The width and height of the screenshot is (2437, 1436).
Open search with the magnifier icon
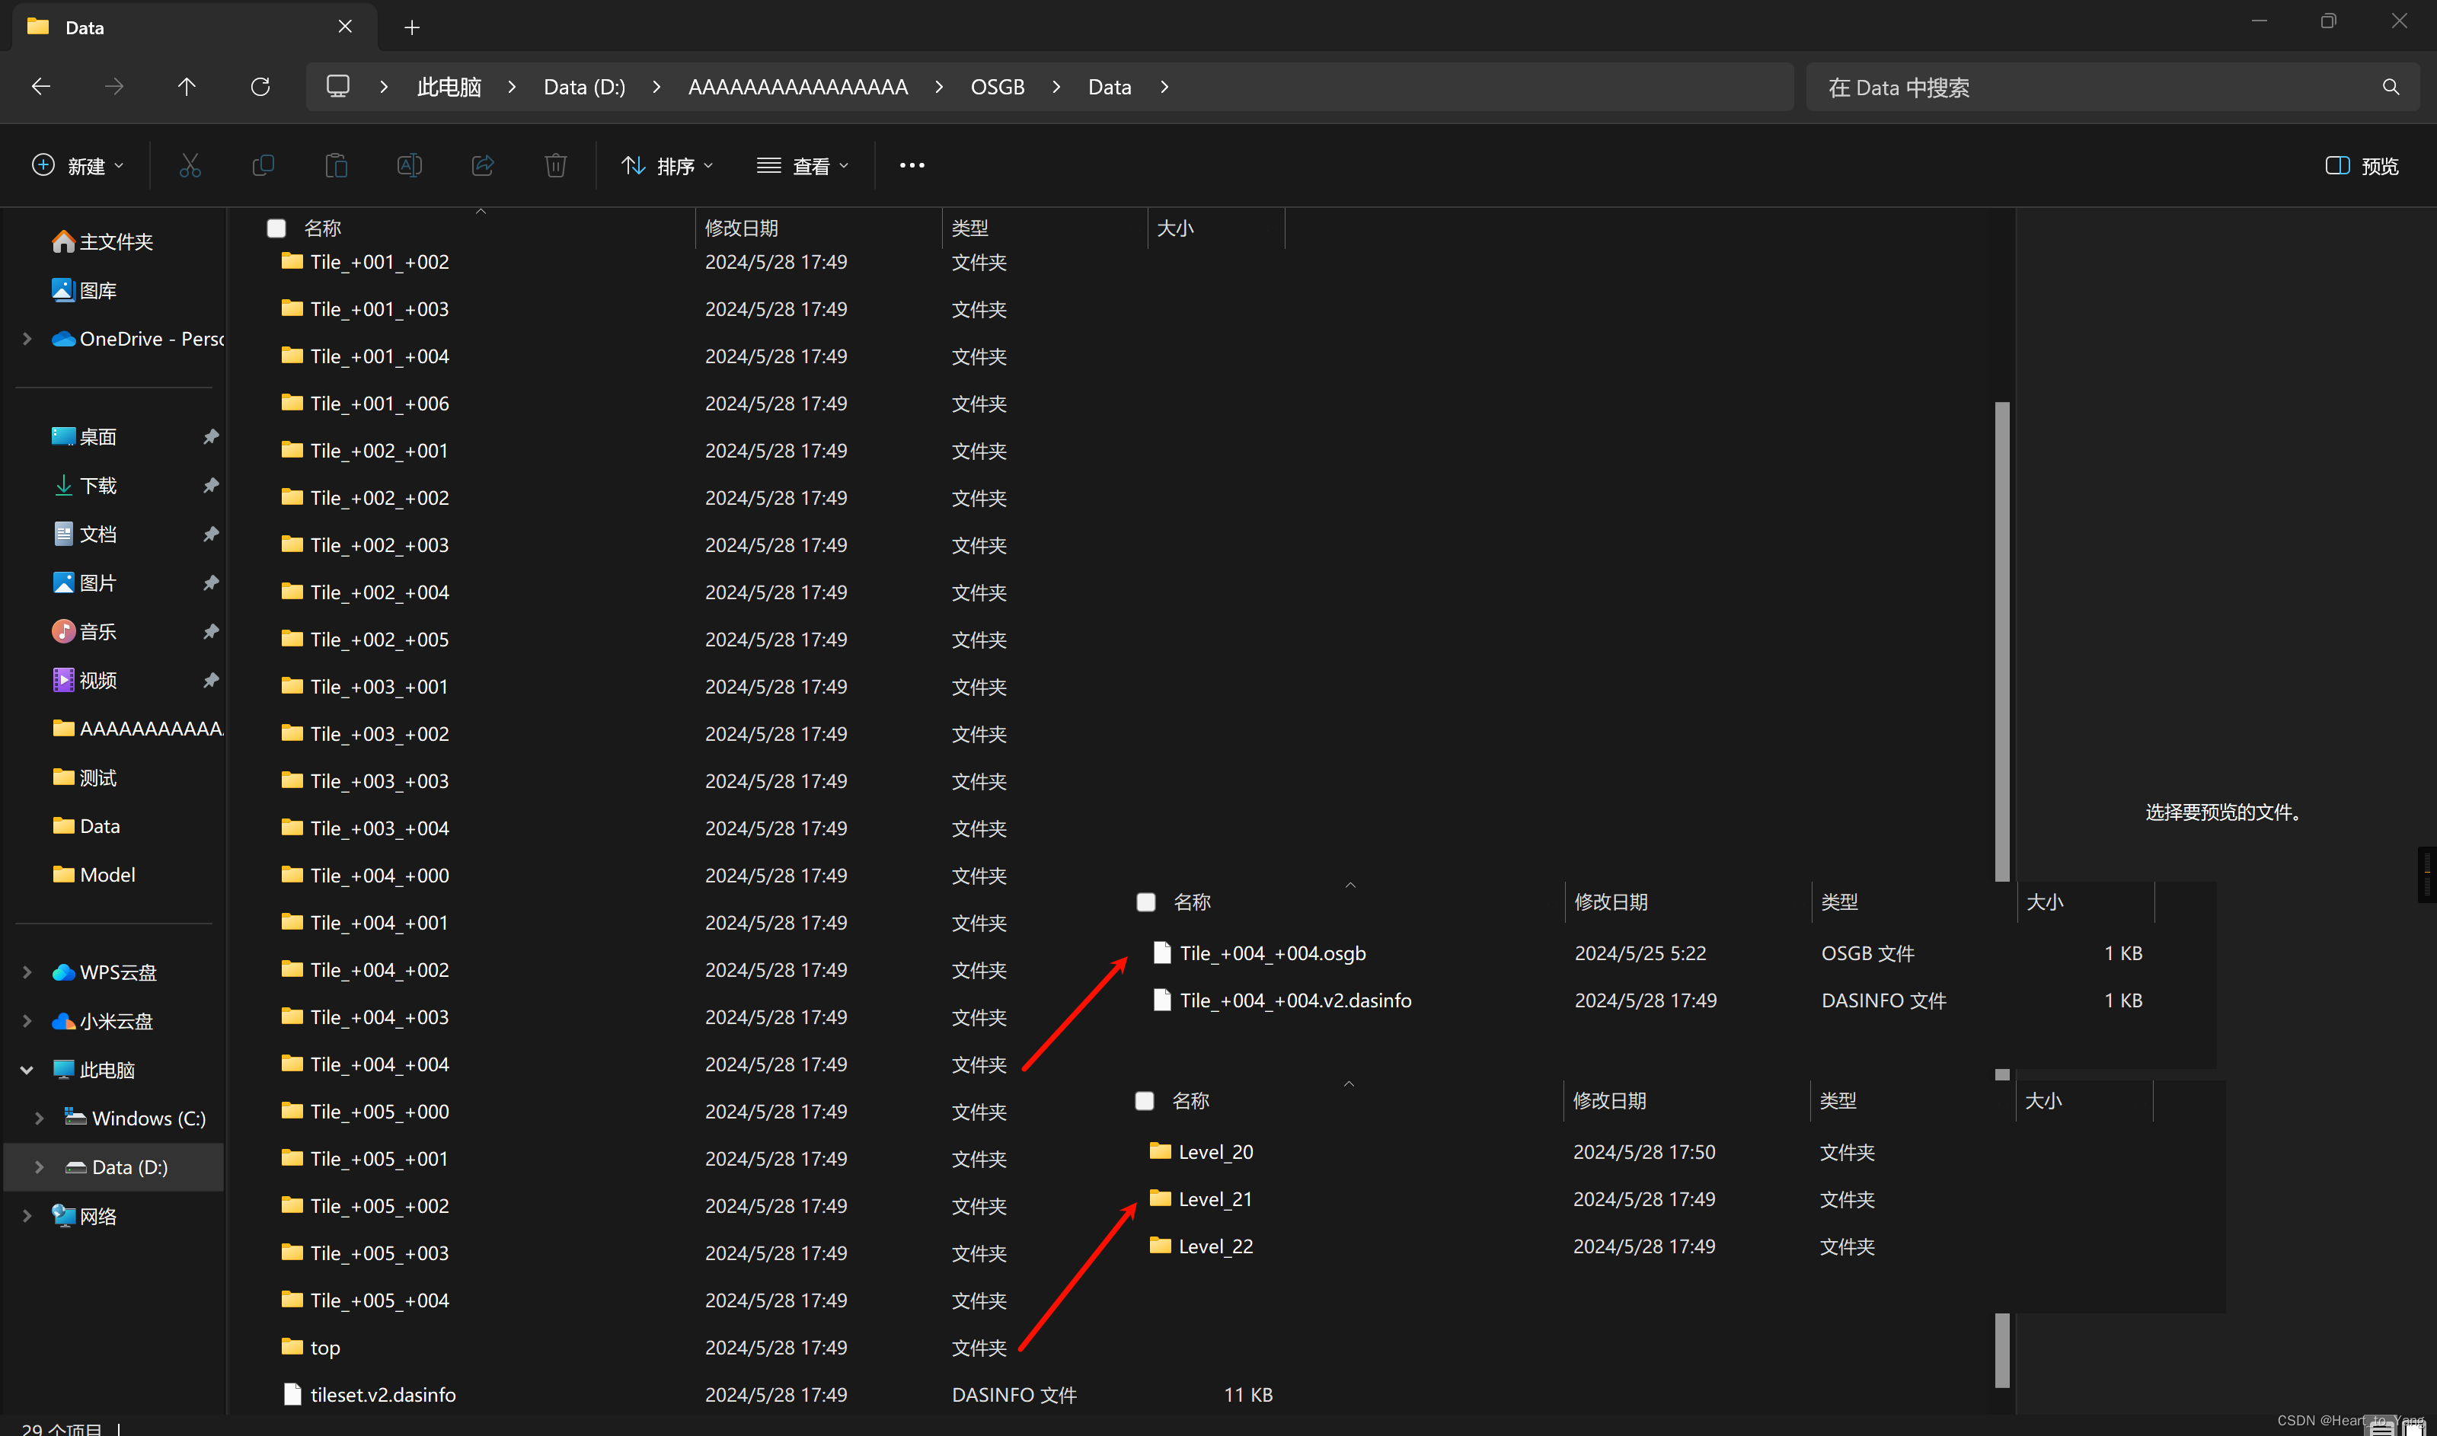click(2391, 86)
